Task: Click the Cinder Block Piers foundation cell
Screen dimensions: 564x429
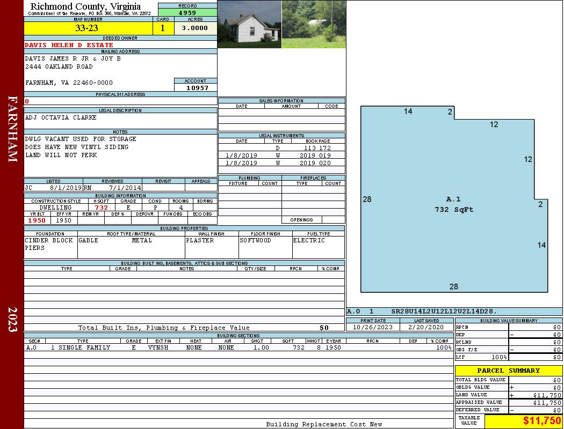Action: tap(50, 245)
